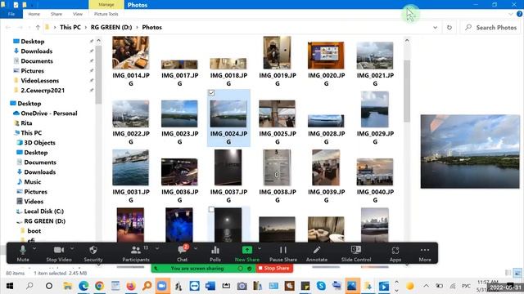Expand Stop Video options arrow
Image resolution: width=524 pixels, height=294 pixels.
72,248
